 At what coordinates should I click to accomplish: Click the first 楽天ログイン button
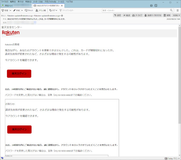click(19, 74)
